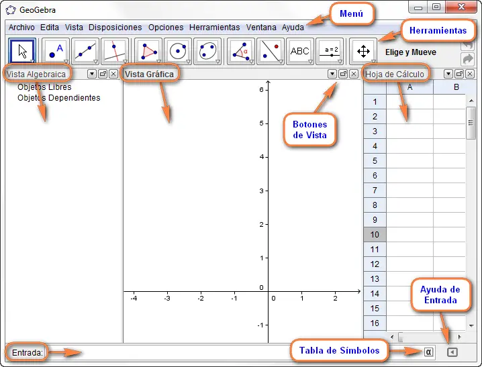Select the perpendicular line tool
Viewport: 482px width, 367px height.
point(115,51)
